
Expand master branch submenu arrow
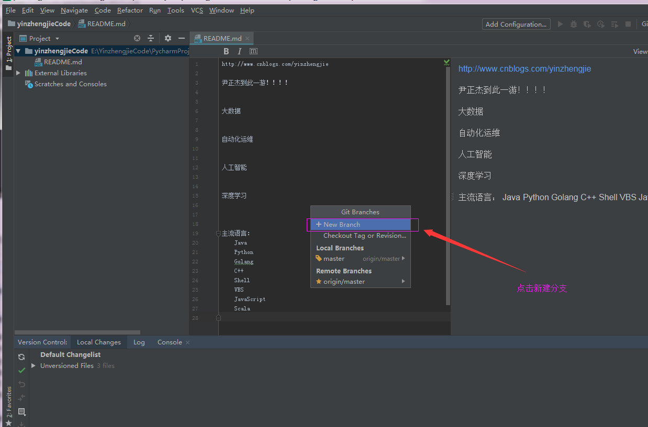point(404,258)
